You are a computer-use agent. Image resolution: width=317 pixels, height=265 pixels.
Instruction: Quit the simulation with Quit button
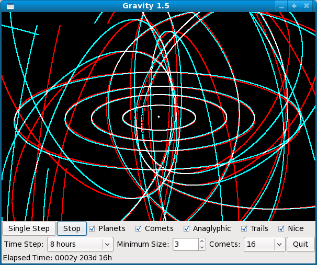click(300, 244)
